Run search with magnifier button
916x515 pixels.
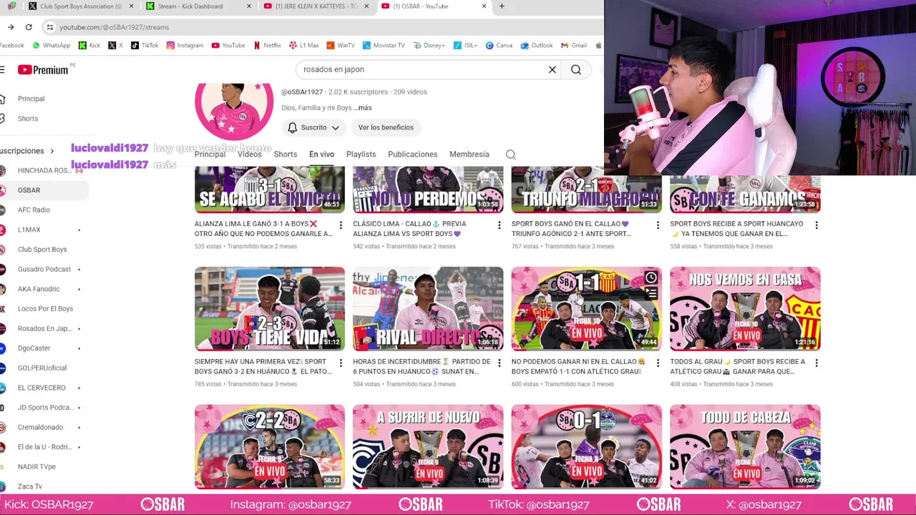click(x=576, y=69)
